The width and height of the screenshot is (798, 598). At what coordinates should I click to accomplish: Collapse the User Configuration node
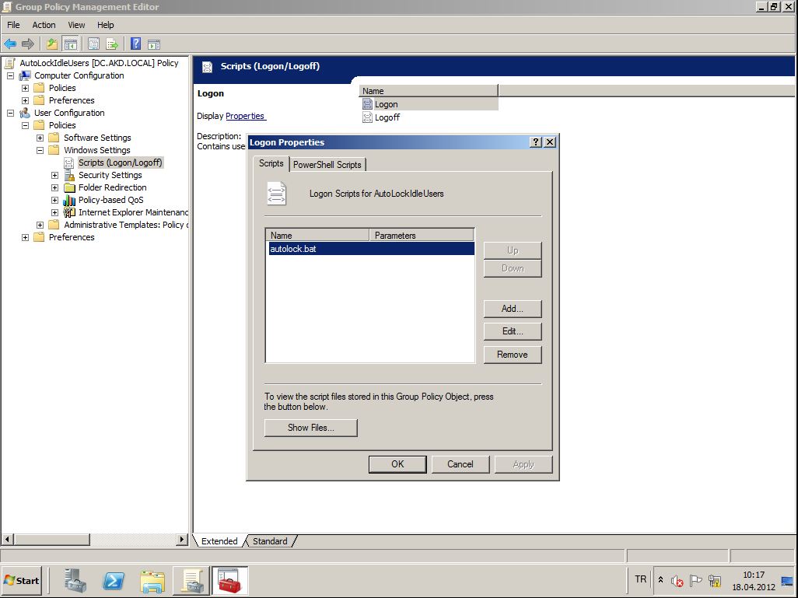click(10, 113)
